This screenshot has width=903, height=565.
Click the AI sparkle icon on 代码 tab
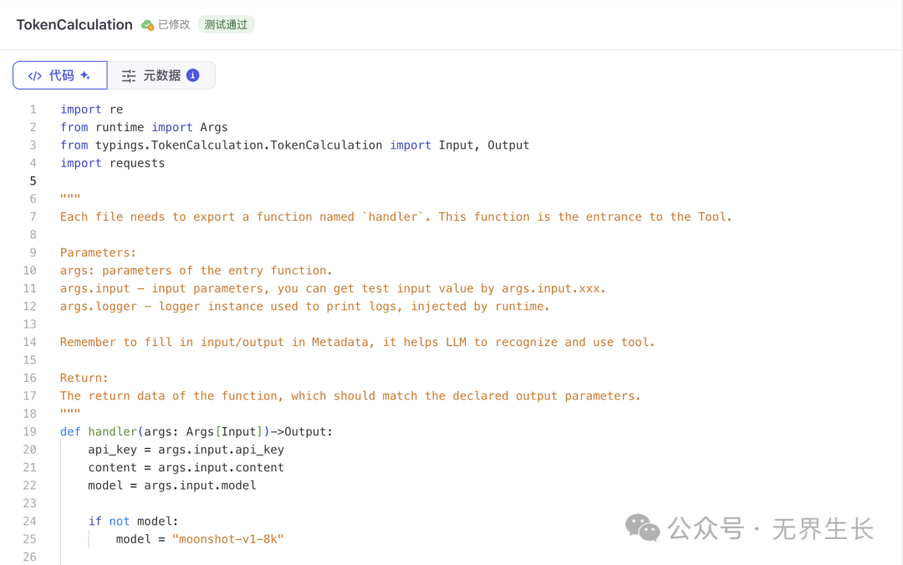click(84, 75)
